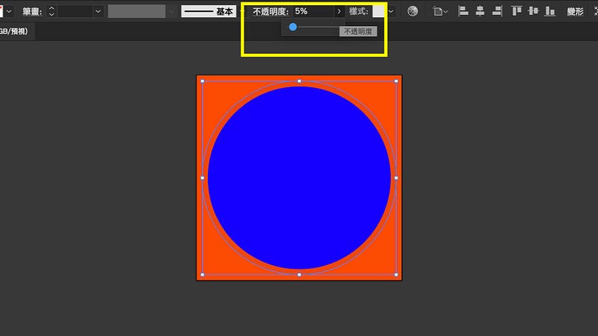Image resolution: width=598 pixels, height=336 pixels.
Task: Align objects to horizontal center
Action: 480,11
